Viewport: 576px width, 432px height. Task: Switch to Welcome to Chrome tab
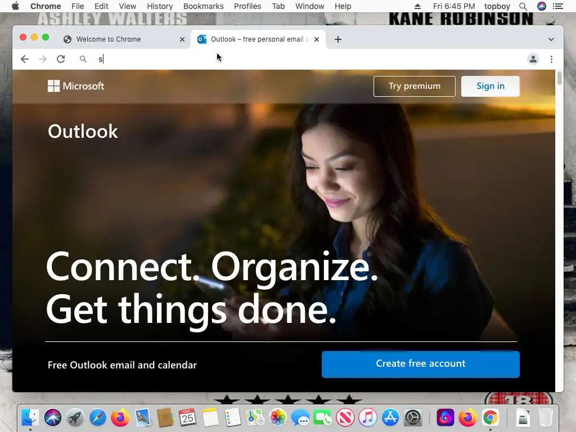124,39
